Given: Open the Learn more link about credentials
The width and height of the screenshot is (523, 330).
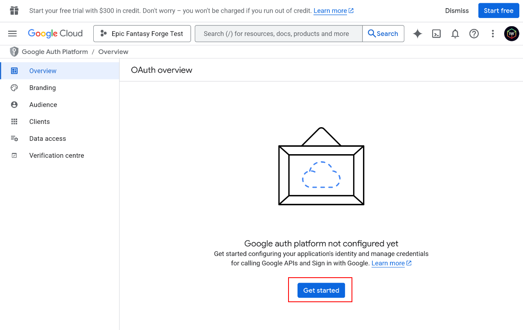Looking at the screenshot, I should tap(388, 263).
